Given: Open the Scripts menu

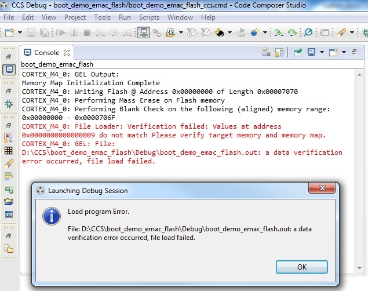Looking at the screenshot, I should pyautogui.click(x=149, y=17).
